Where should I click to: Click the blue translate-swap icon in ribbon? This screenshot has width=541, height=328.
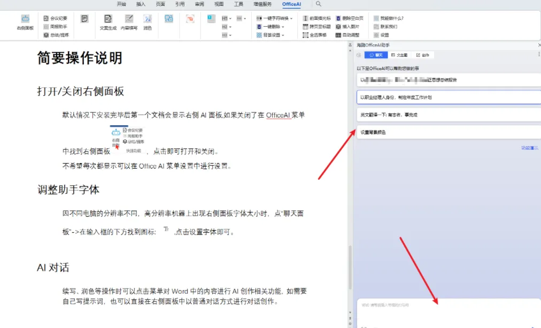click(x=169, y=19)
